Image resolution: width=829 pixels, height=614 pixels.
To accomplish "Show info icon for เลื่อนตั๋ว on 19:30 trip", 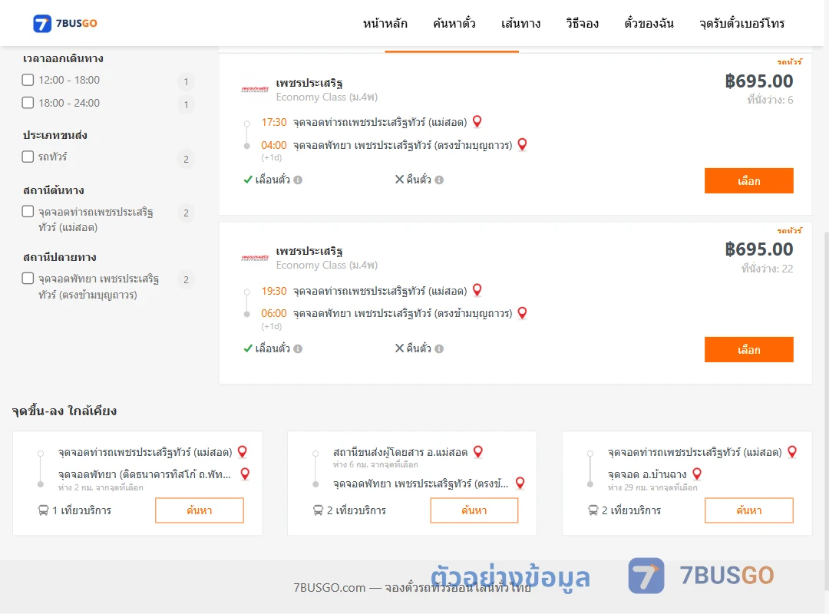I will 298,348.
